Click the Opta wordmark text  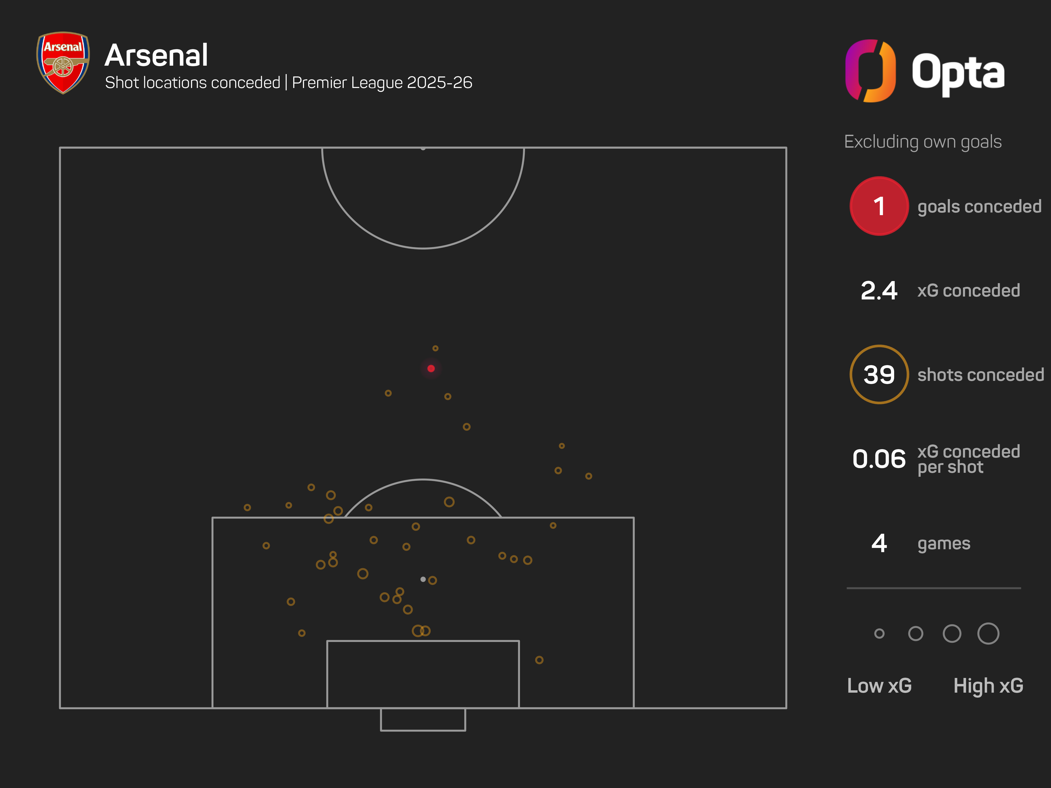click(958, 72)
